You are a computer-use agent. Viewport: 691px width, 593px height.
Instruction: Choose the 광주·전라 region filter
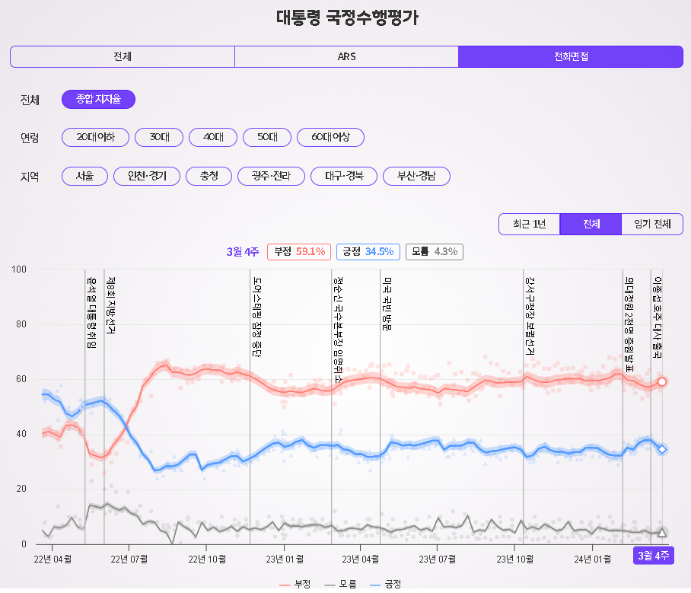tap(271, 175)
